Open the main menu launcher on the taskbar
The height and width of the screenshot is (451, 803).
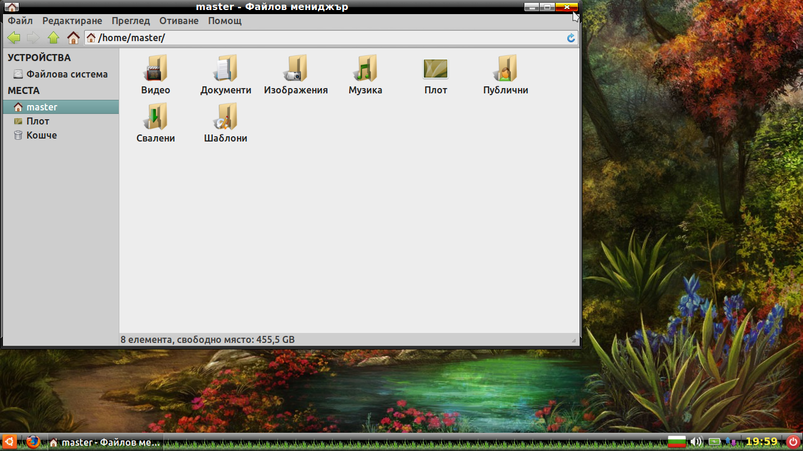[9, 442]
